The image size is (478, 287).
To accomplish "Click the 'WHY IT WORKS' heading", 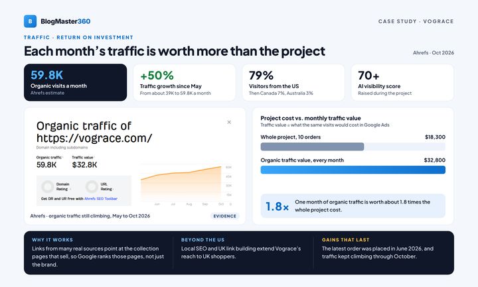I will click(x=52, y=240).
